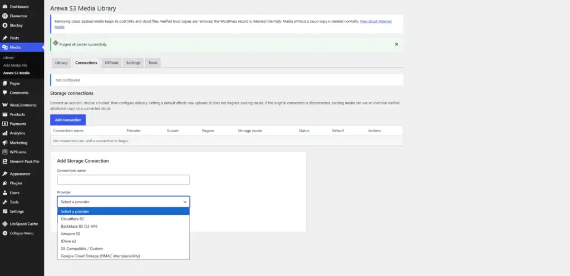Screen dimensions: 570x276
Task: Click the Marketing megaphone icon
Action: tap(4, 143)
